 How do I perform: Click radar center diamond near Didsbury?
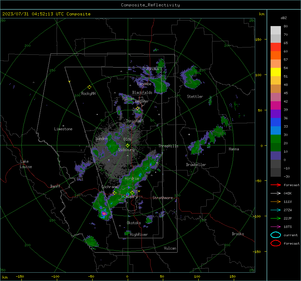pos(127,146)
